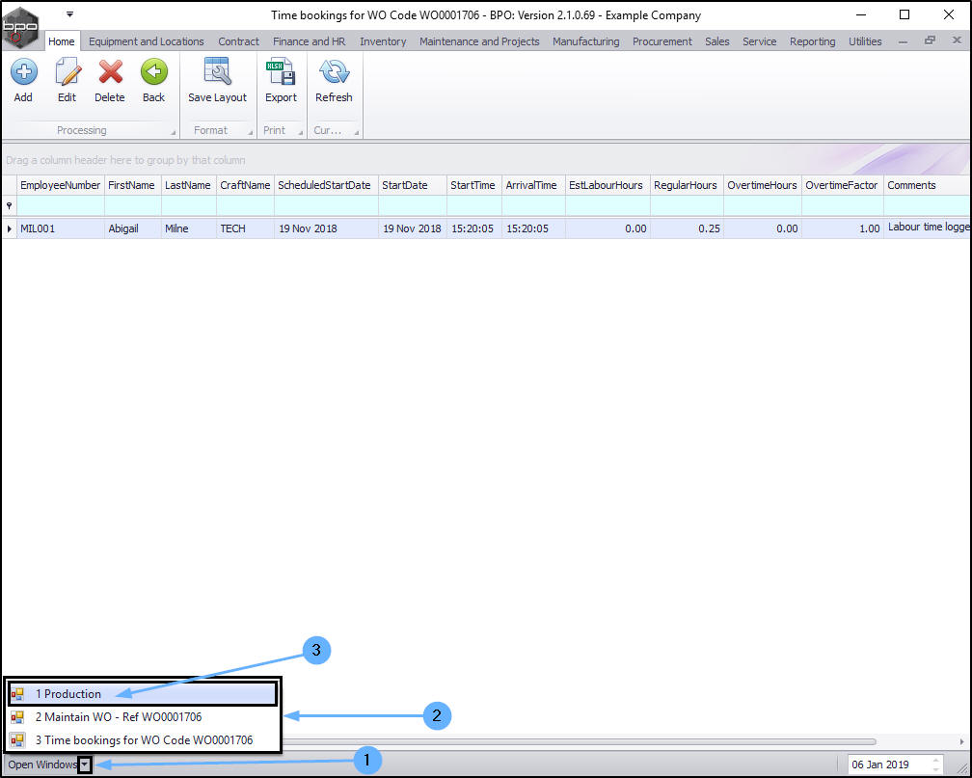Increment date with stepper up arrow
This screenshot has height=778, width=972.
pyautogui.click(x=936, y=760)
